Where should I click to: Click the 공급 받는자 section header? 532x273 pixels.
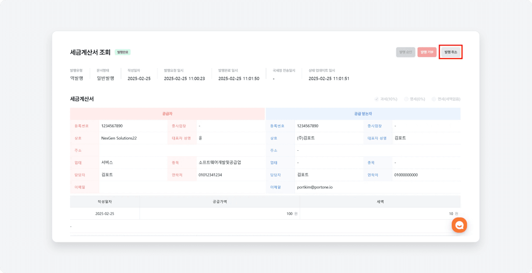363,114
